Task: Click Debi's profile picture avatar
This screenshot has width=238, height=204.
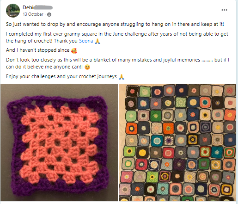Action: (13, 11)
